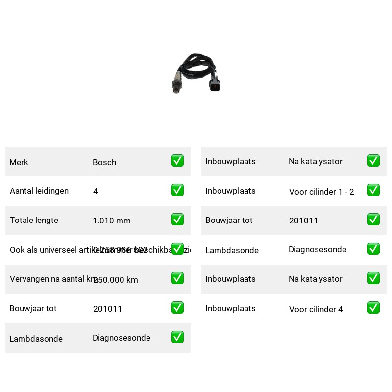Select the Merk label
The height and width of the screenshot is (392, 392).
[x=19, y=162]
